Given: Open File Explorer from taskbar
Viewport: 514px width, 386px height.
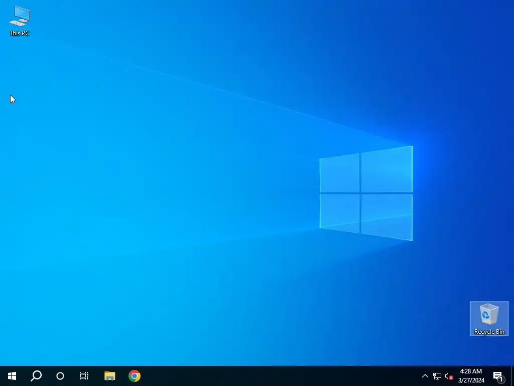Looking at the screenshot, I should [110, 376].
